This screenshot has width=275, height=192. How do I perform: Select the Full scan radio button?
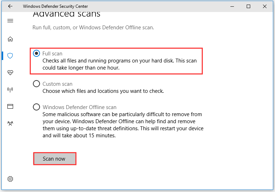pos(36,53)
